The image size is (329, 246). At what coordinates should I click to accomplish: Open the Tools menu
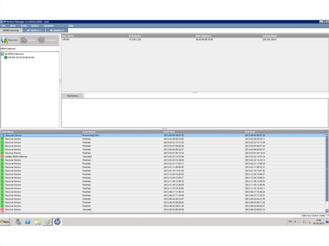[24, 26]
